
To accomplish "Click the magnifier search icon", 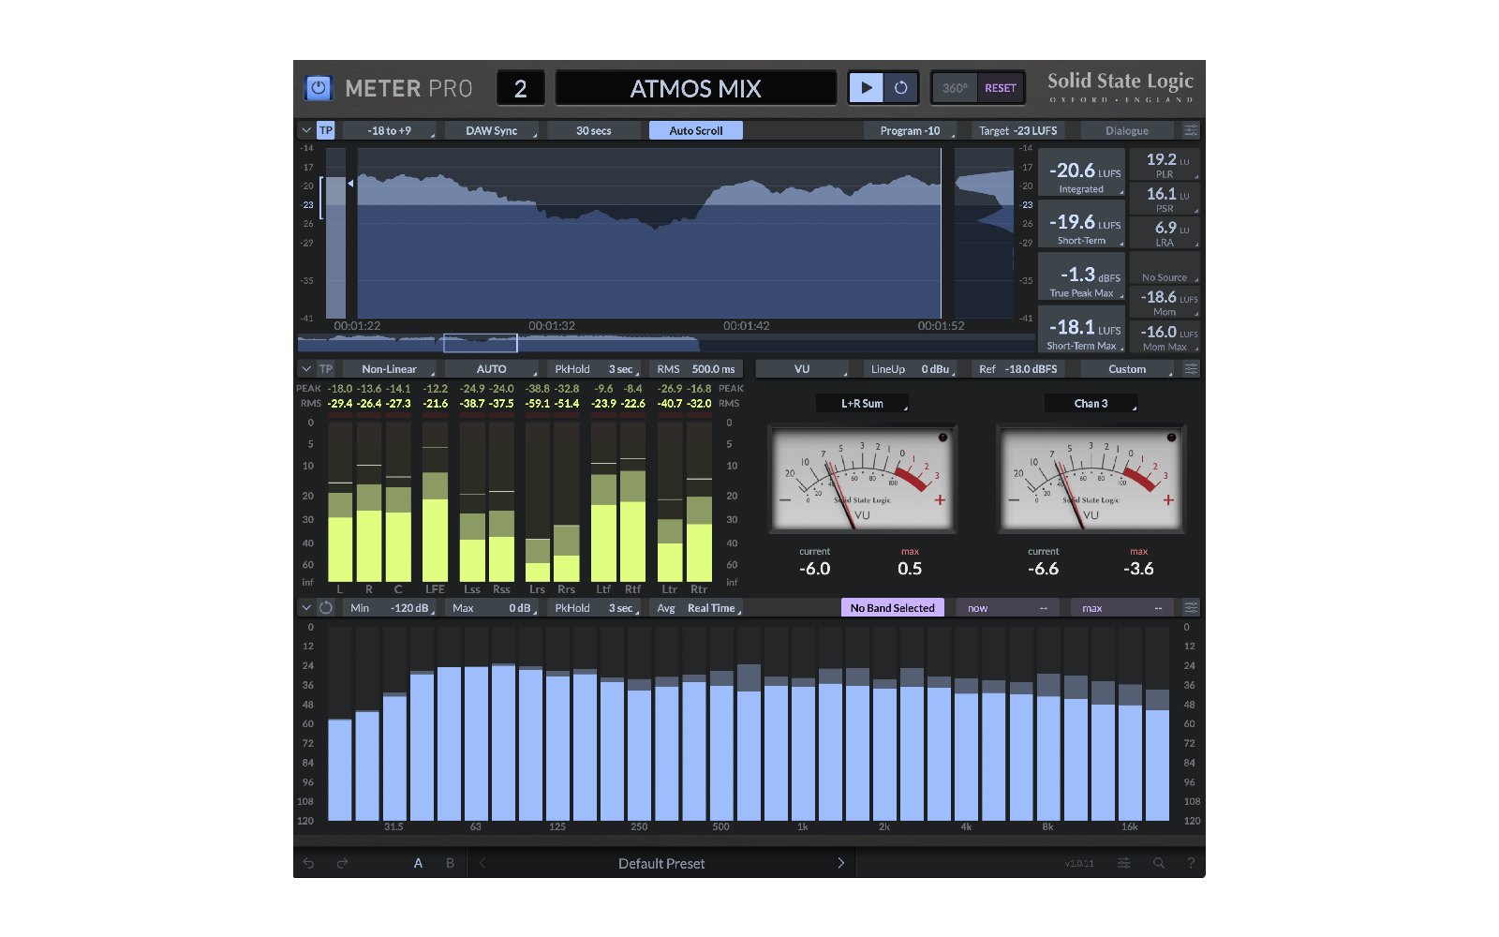I will pos(1158,863).
